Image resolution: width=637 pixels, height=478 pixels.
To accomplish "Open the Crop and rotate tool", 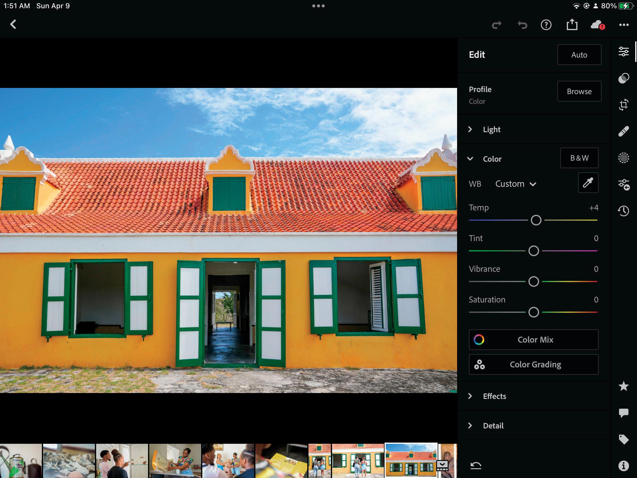I will pos(623,105).
